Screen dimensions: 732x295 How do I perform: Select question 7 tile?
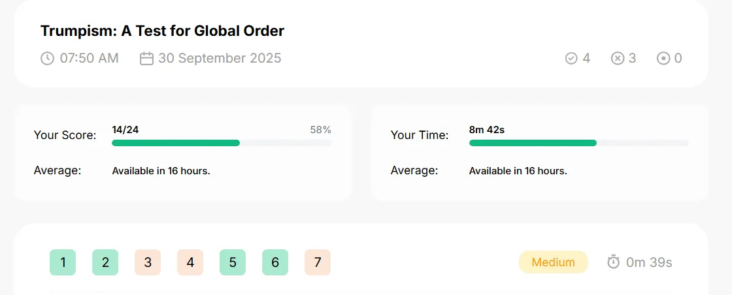[318, 262]
